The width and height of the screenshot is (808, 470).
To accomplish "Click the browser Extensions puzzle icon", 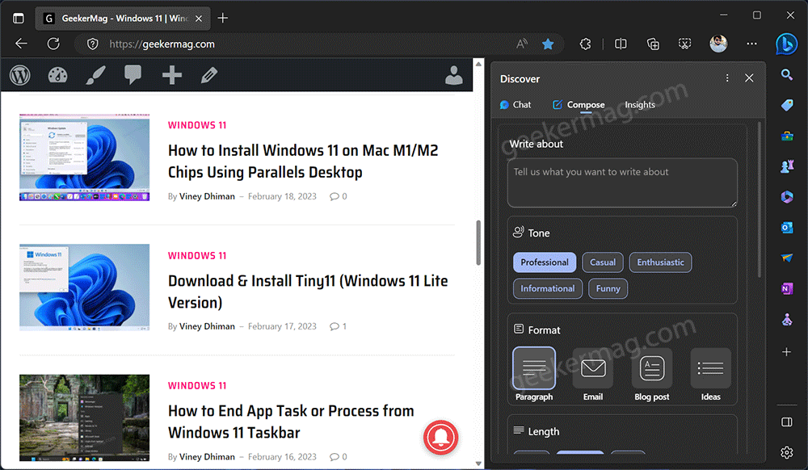I will (x=585, y=44).
